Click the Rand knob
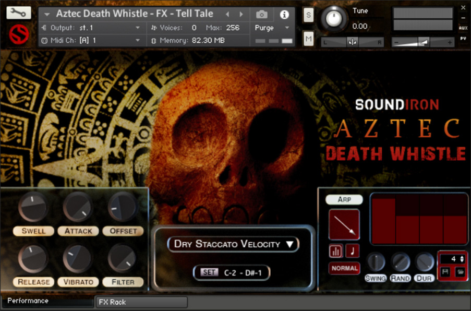 pos(400,262)
